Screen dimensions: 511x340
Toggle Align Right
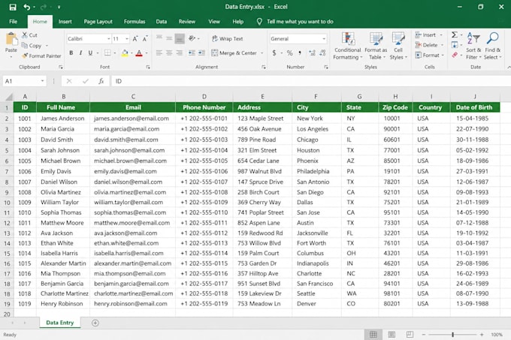[x=180, y=53]
